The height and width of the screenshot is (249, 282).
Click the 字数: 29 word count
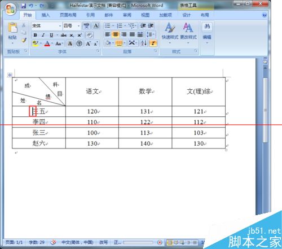point(37,242)
